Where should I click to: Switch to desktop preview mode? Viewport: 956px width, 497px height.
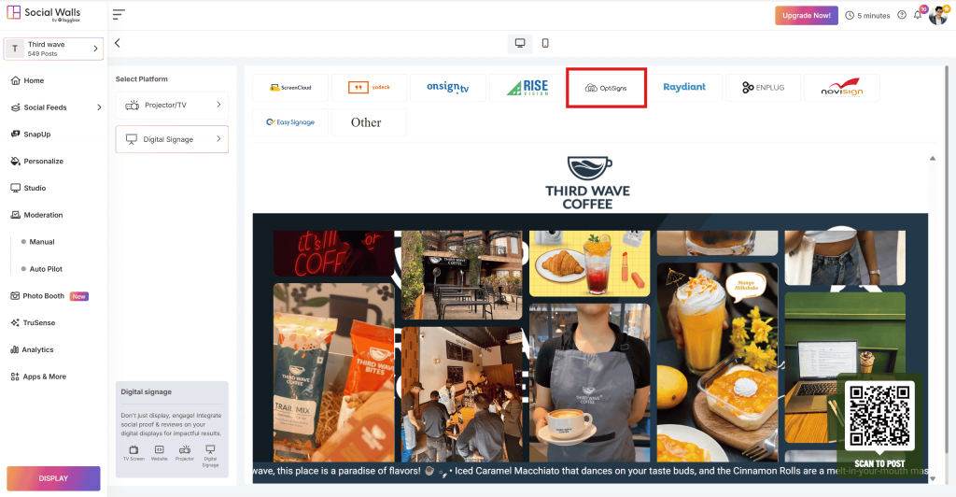coord(520,43)
